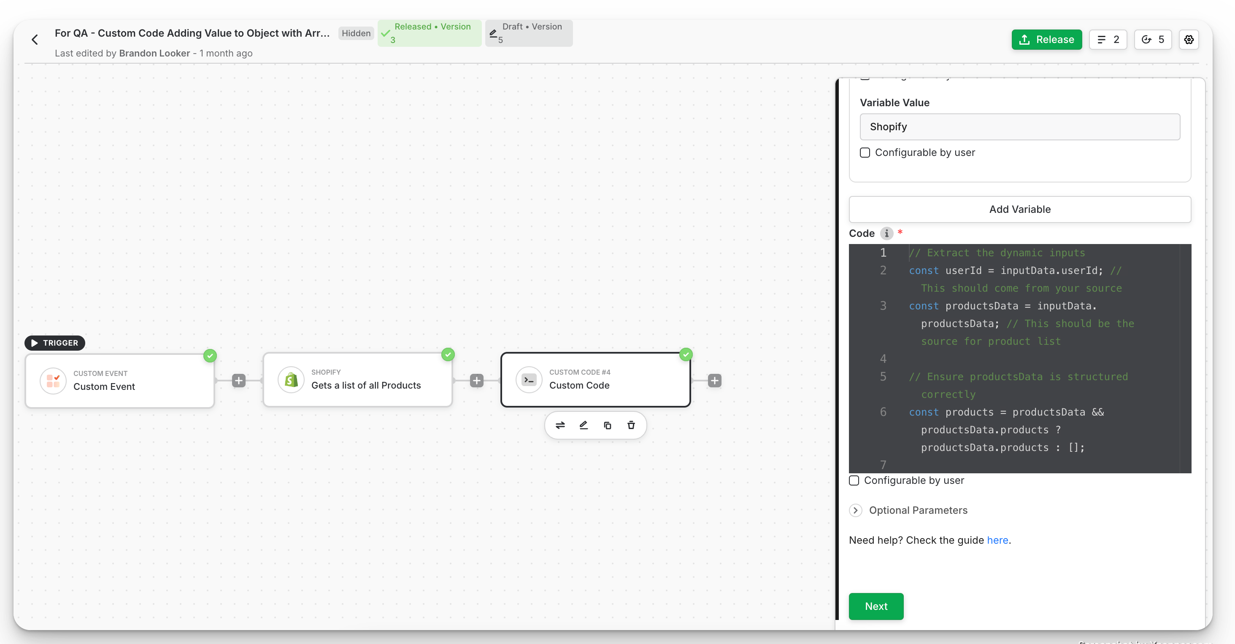The width and height of the screenshot is (1235, 644).
Task: Expand Optional Parameters section
Action: (x=855, y=510)
